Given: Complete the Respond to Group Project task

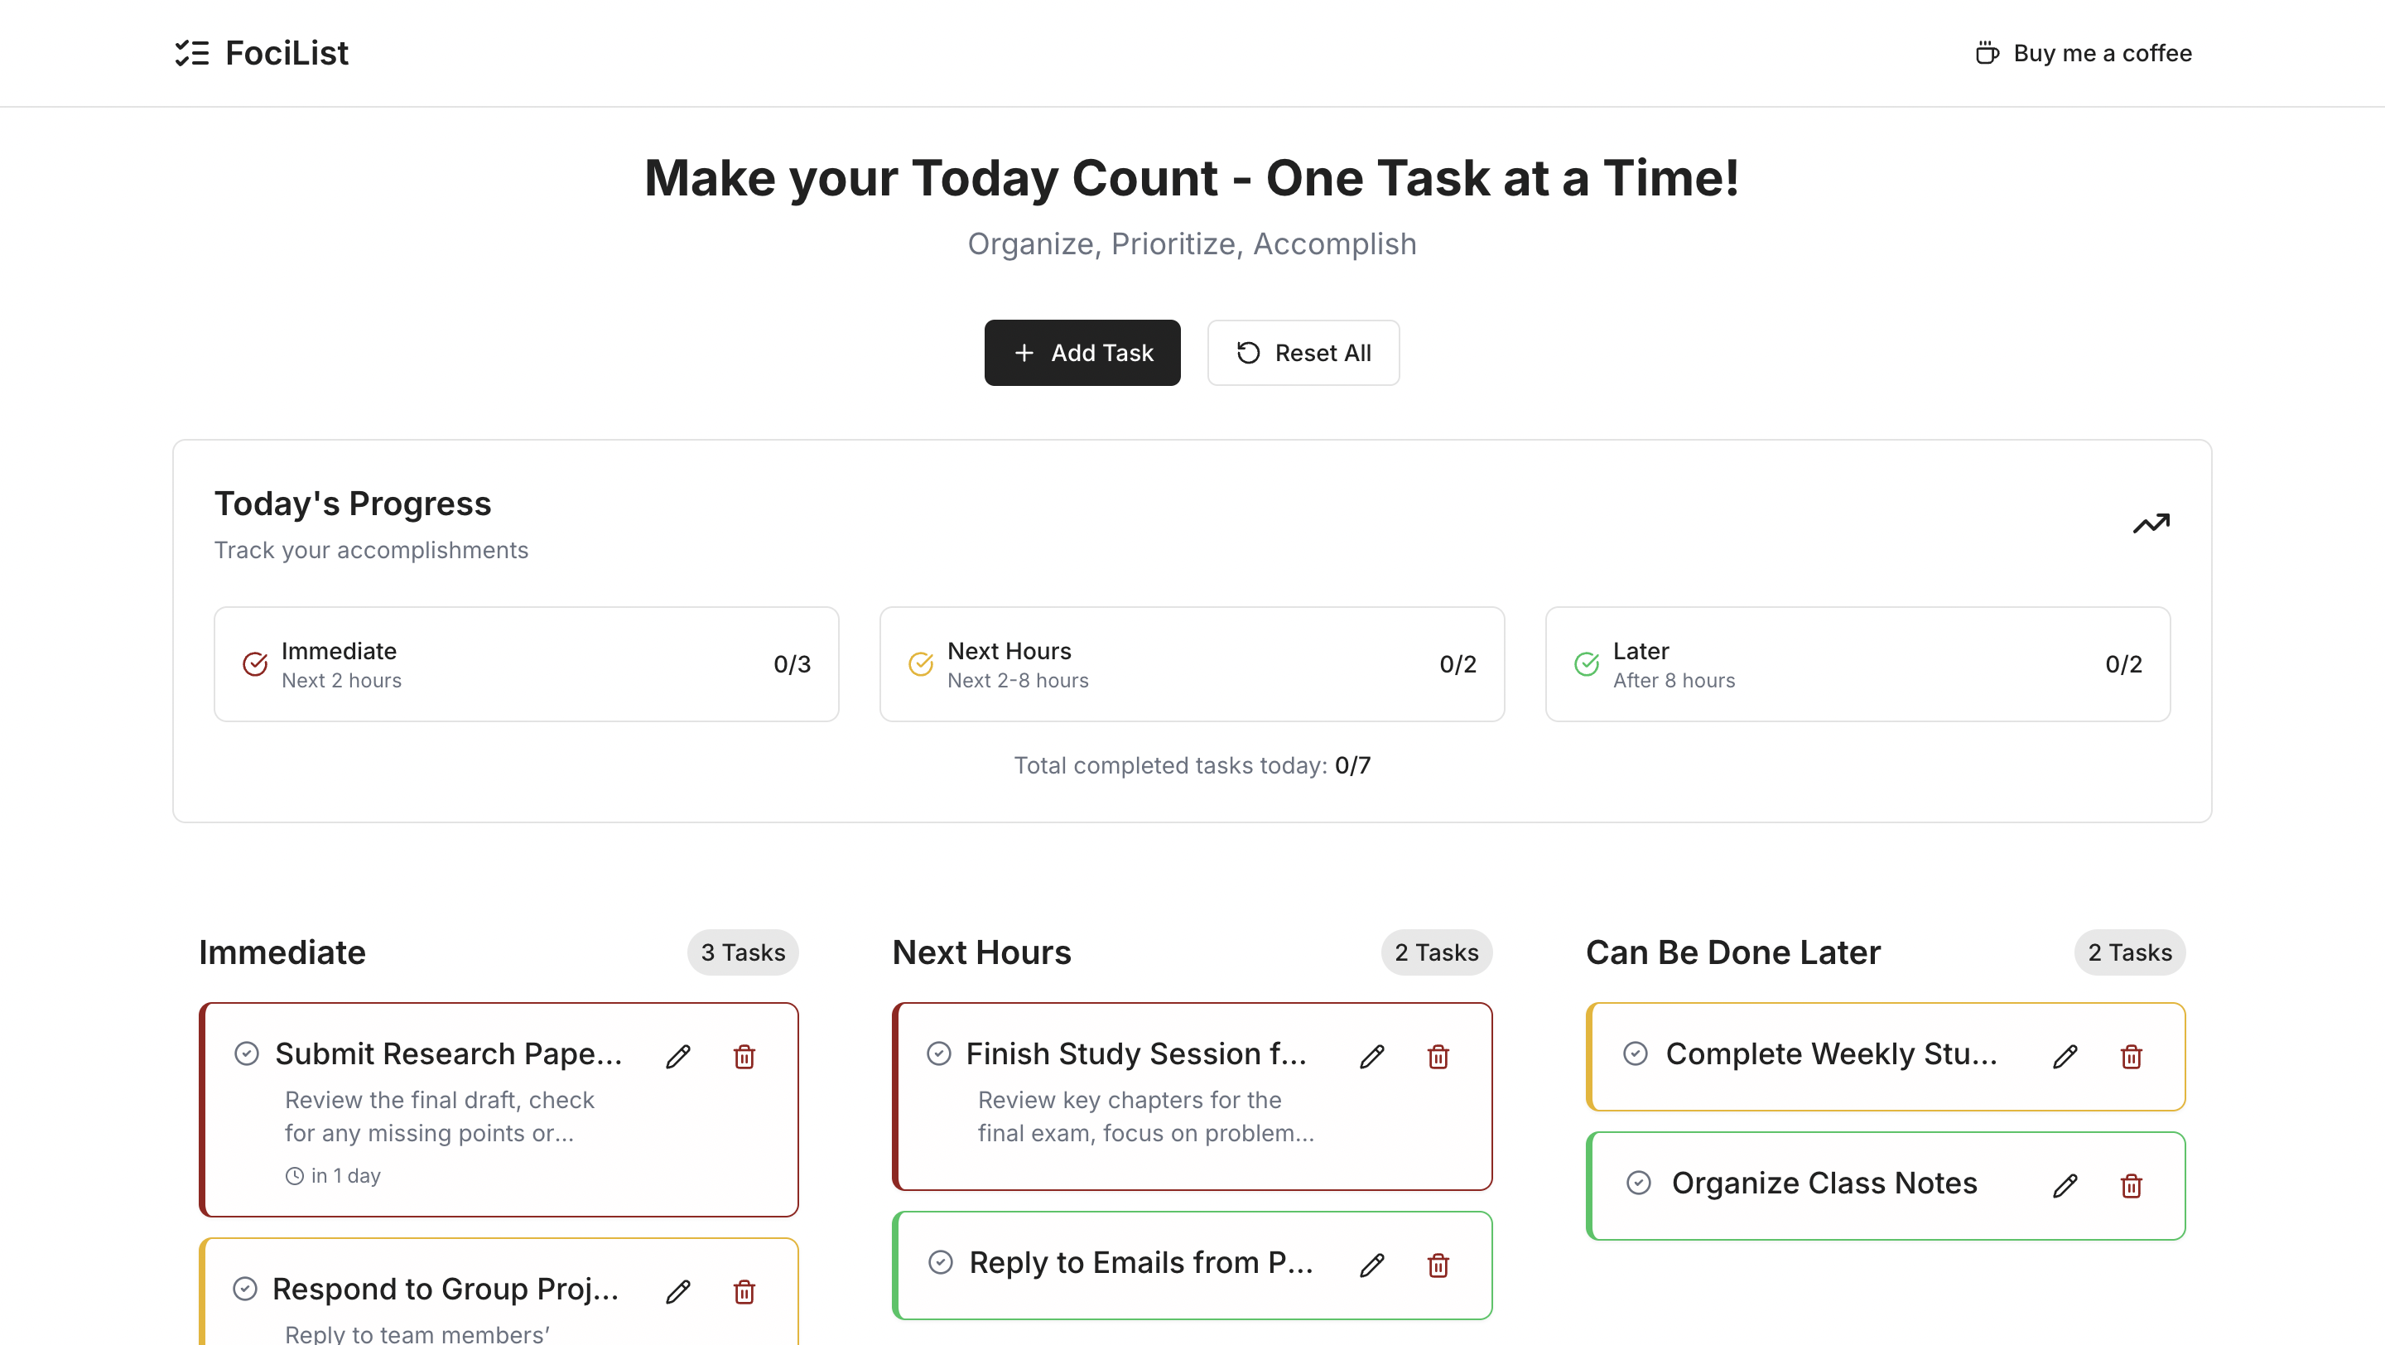Looking at the screenshot, I should coord(244,1289).
